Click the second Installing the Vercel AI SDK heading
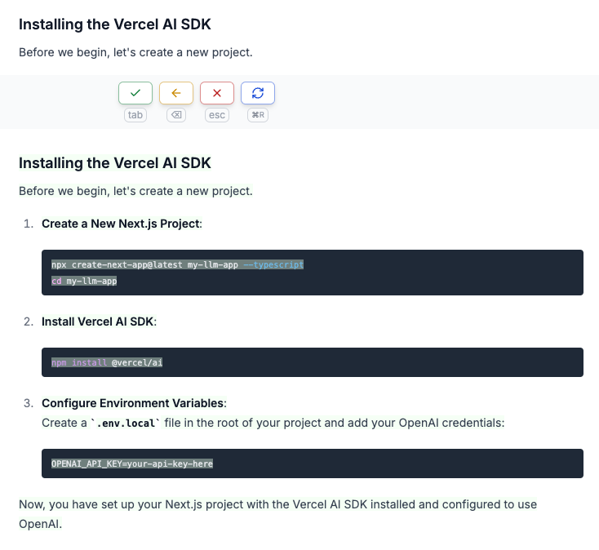This screenshot has height=550, width=599. point(115,163)
